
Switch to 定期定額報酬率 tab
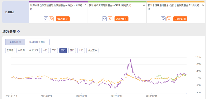pyautogui.click(x=37, y=42)
